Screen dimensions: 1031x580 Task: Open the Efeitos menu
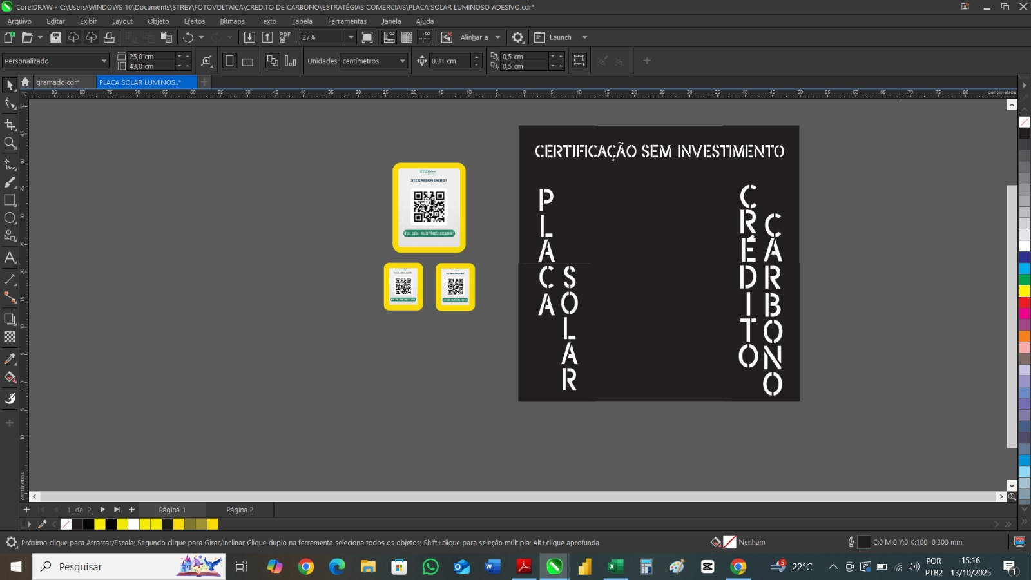point(194,21)
